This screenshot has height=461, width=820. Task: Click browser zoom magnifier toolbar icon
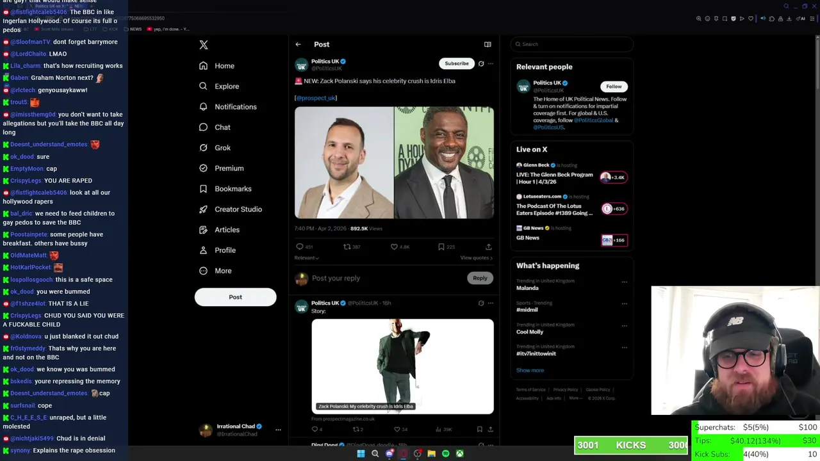click(699, 19)
